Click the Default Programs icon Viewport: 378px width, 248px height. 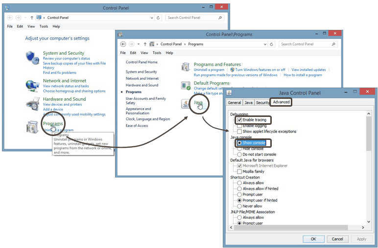[x=186, y=86]
